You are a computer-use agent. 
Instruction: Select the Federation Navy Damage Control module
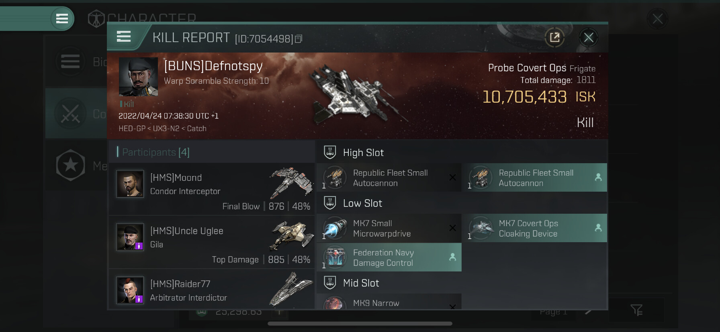pos(389,257)
